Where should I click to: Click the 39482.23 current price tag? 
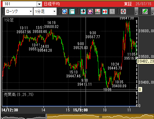(146, 61)
